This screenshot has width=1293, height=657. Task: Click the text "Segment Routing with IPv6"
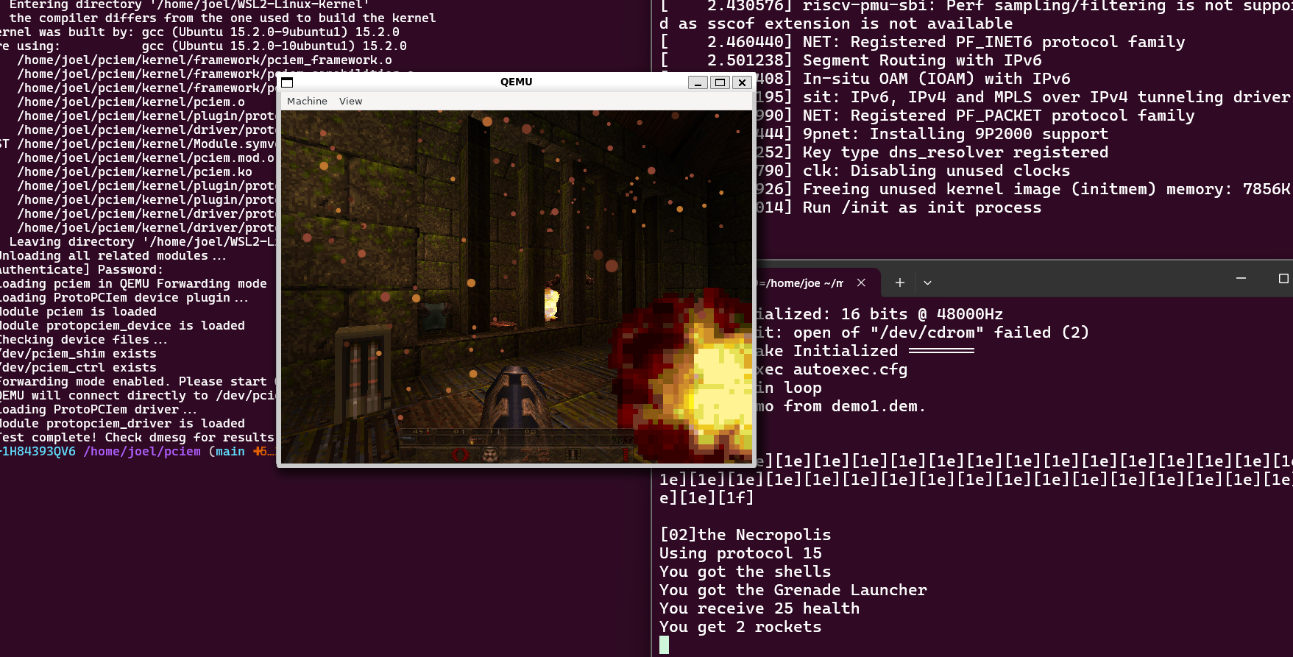coord(922,60)
